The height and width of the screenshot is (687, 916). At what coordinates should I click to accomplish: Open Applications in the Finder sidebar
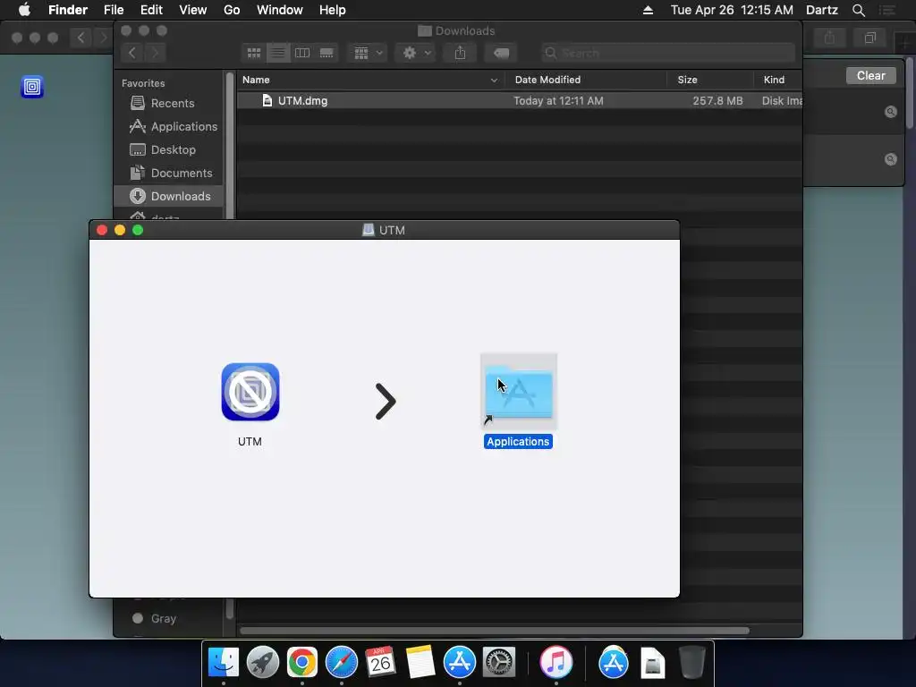[173, 127]
